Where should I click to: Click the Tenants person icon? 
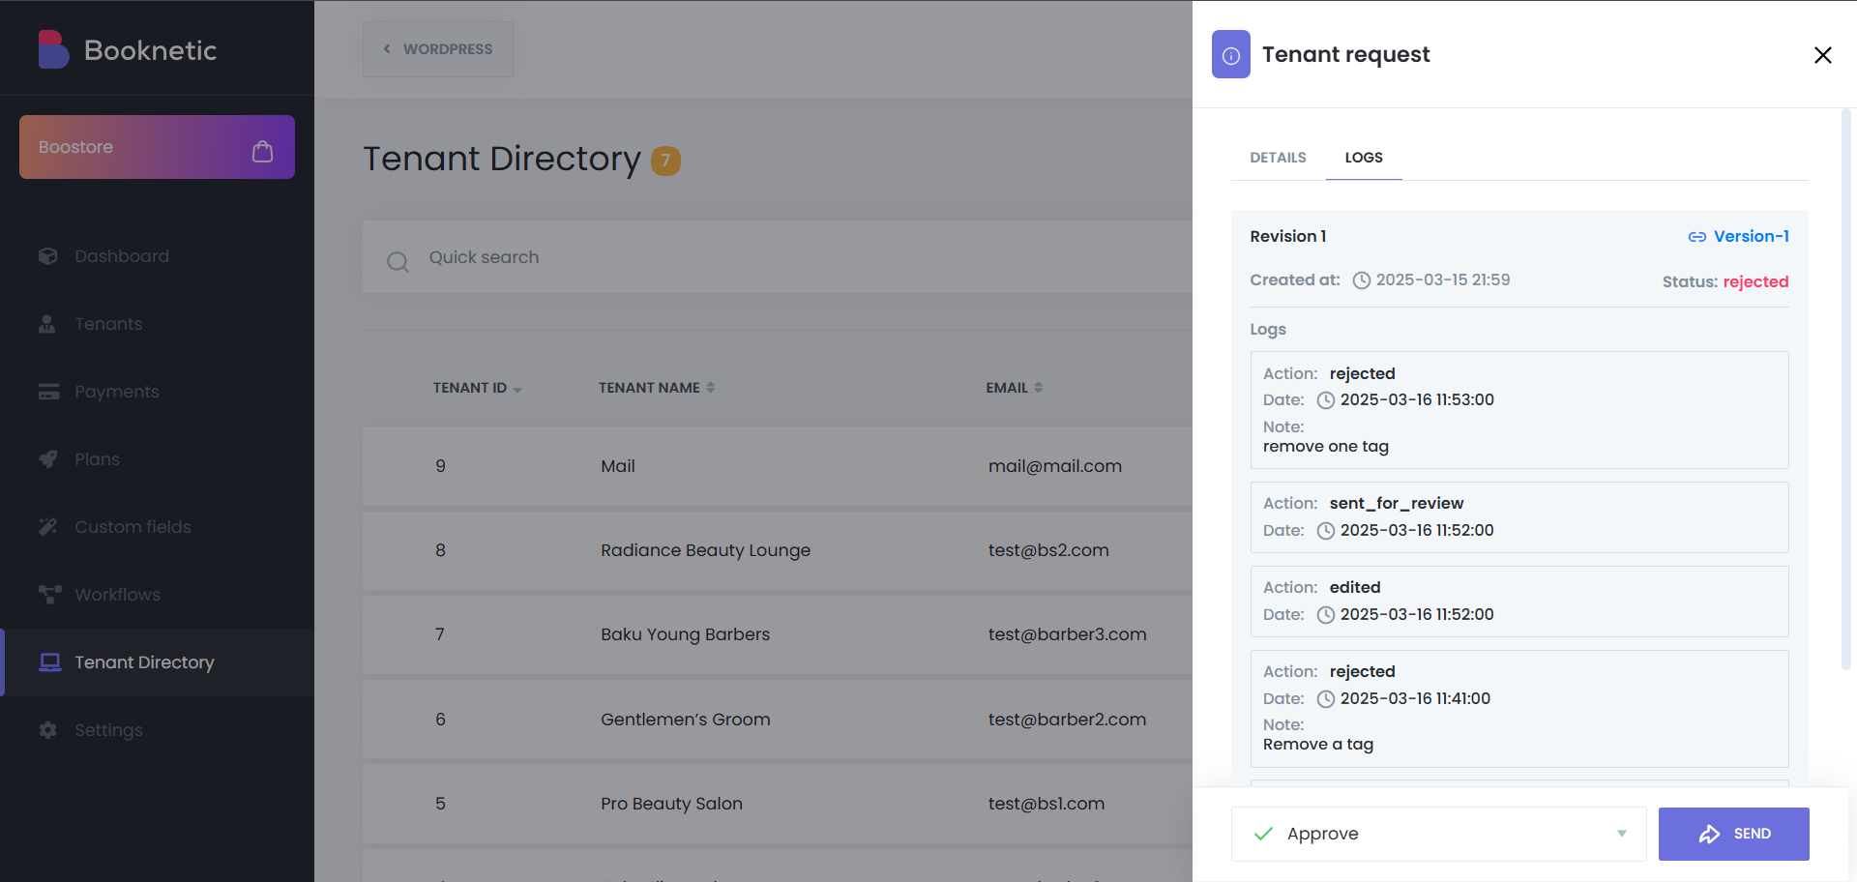[x=47, y=324]
